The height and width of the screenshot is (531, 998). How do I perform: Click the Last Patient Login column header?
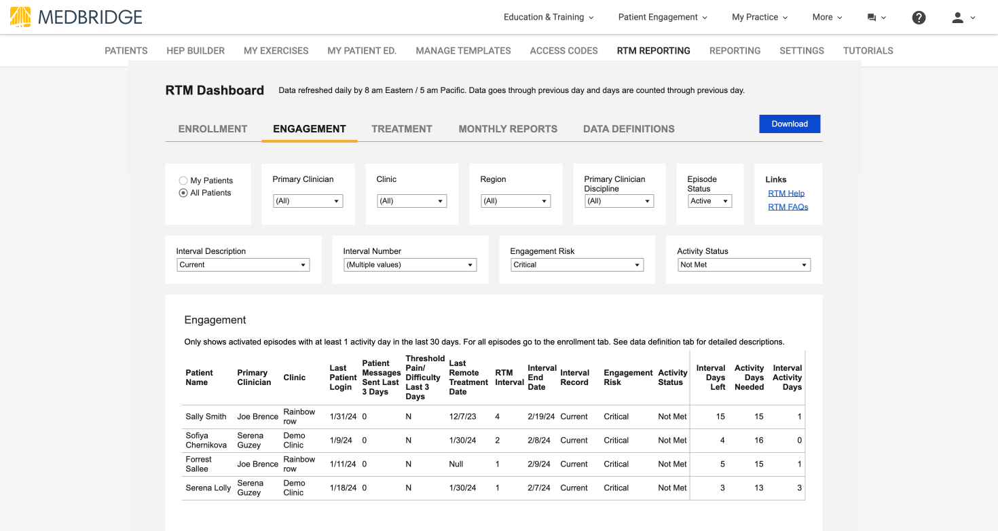[343, 378]
